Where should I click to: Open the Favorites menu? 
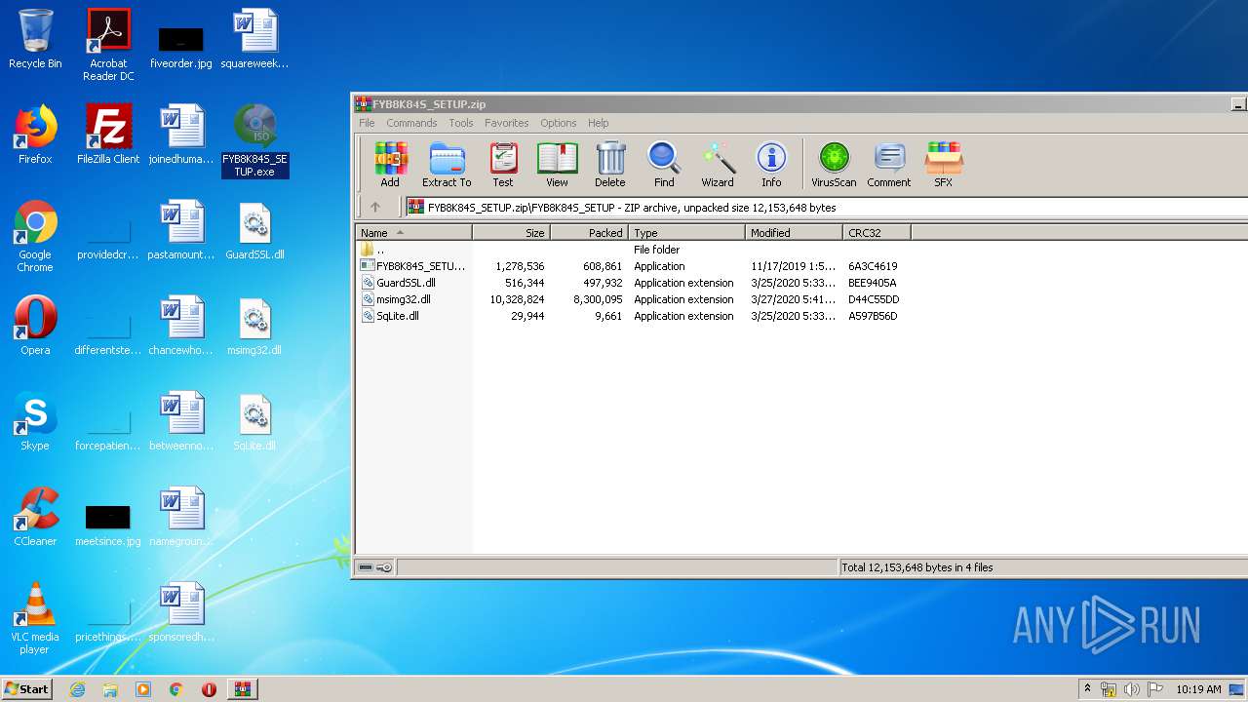pyautogui.click(x=507, y=123)
